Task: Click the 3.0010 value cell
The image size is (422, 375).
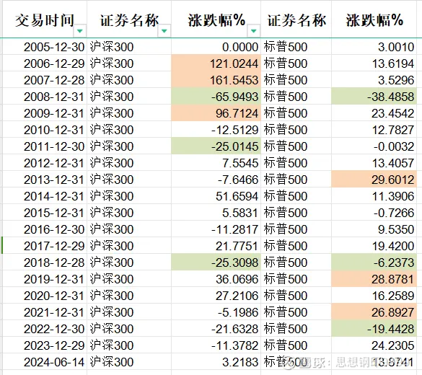Action: point(374,47)
